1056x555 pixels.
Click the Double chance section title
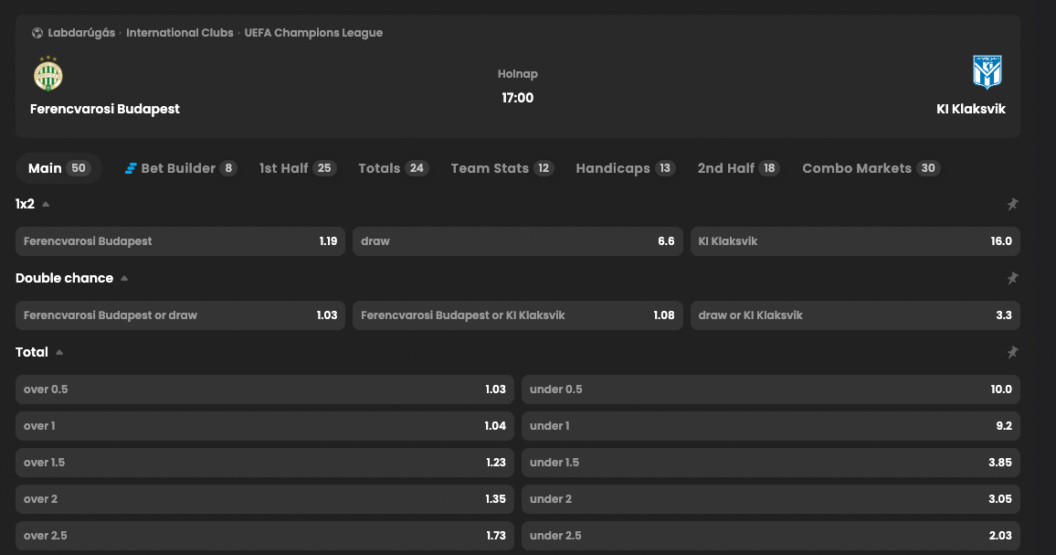tap(65, 279)
